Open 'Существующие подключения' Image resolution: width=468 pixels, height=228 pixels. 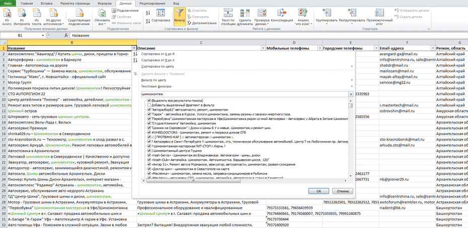pyautogui.click(x=79, y=17)
